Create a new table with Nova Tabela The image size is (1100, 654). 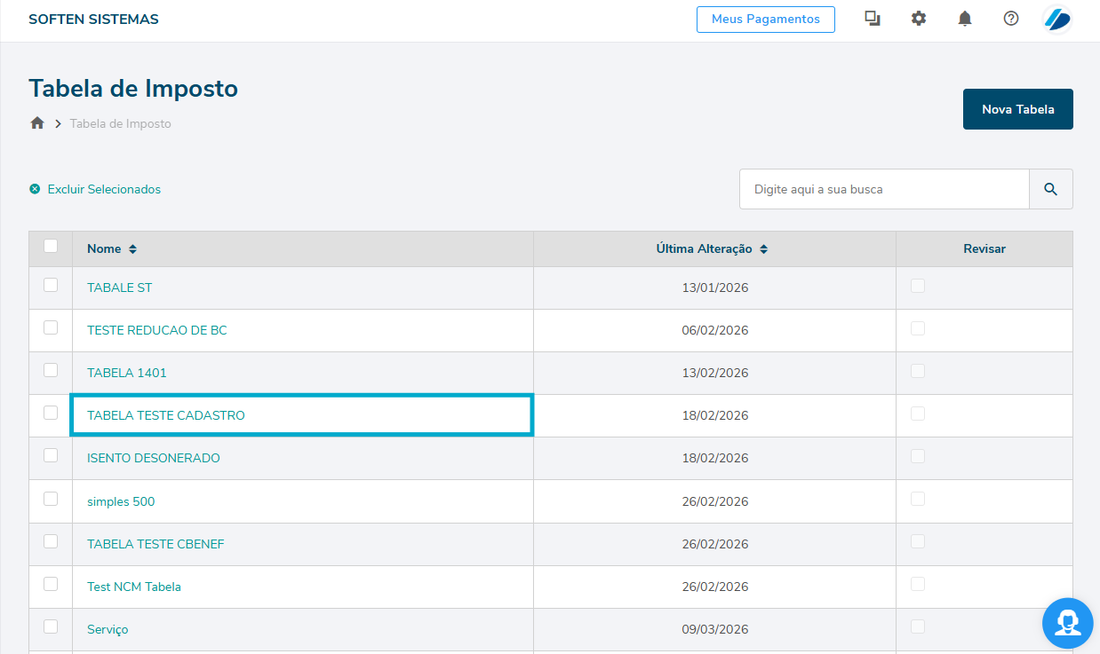pyautogui.click(x=1017, y=109)
